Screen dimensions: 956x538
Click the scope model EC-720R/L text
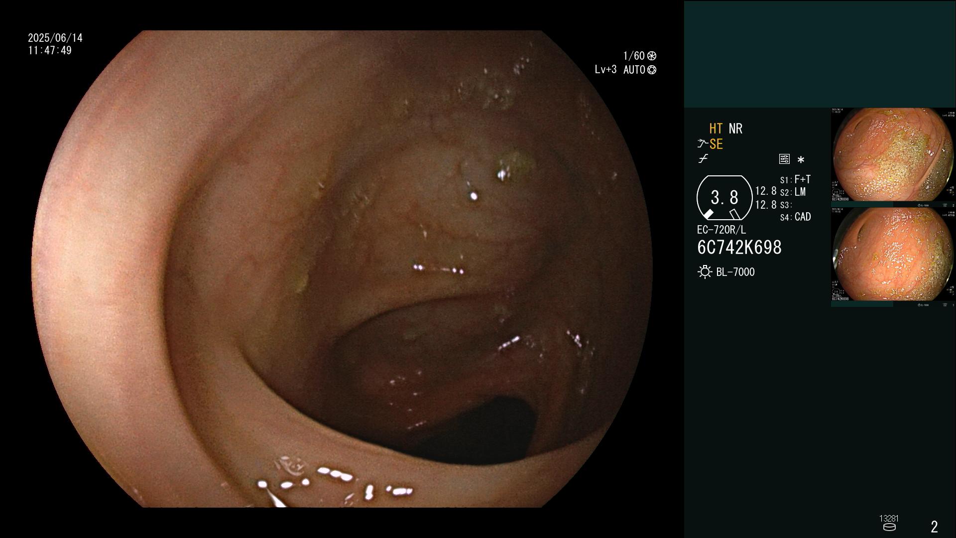pyautogui.click(x=721, y=230)
